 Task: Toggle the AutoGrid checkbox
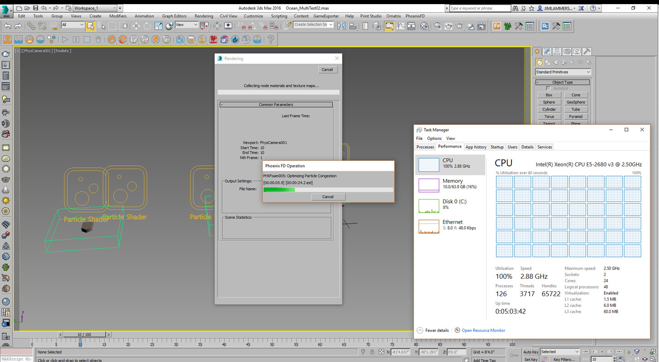548,88
